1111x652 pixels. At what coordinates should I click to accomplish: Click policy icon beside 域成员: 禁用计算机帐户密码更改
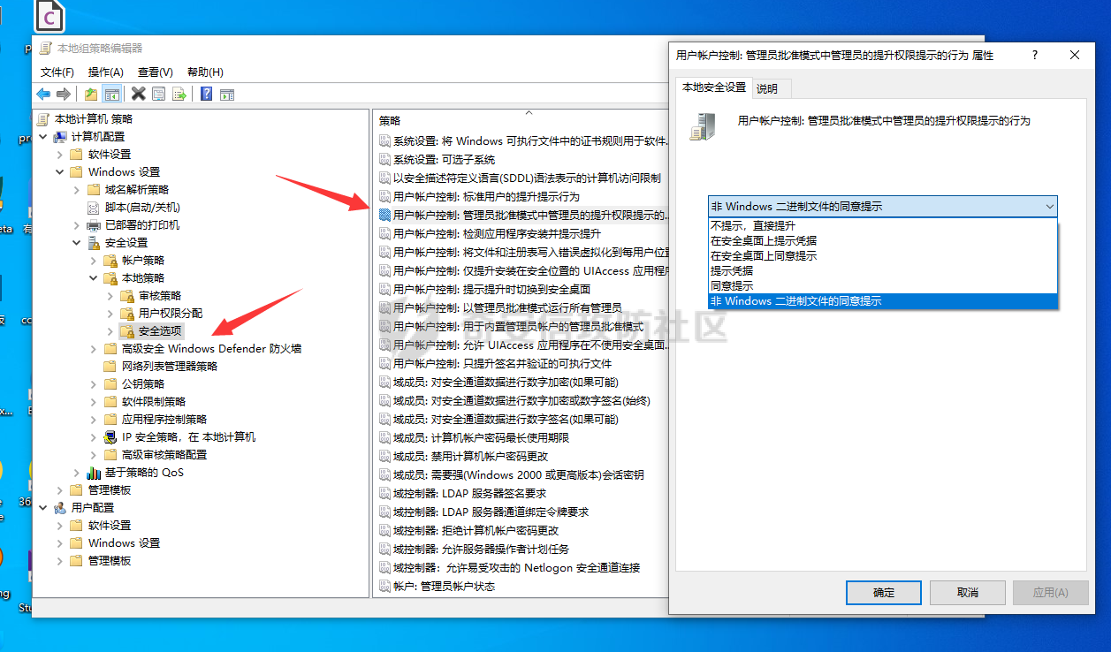point(384,456)
